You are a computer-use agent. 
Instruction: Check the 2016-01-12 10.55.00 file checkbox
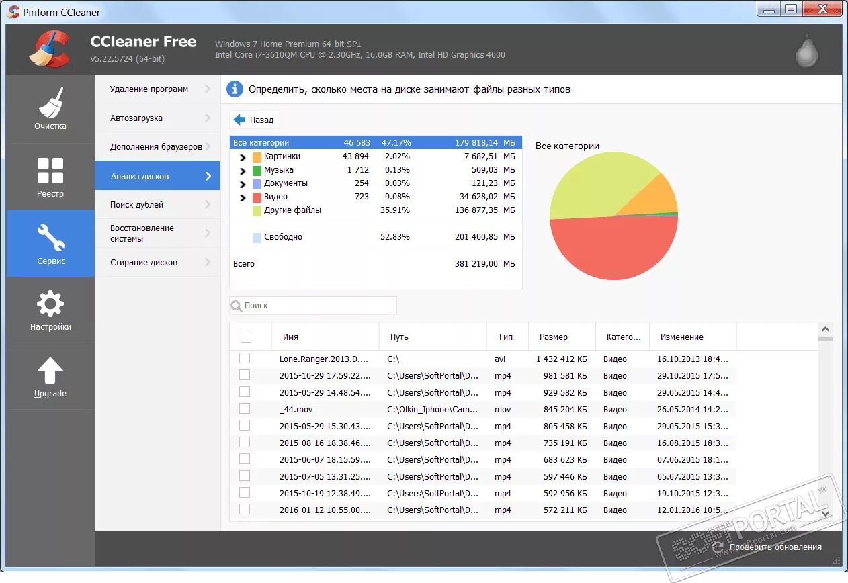[245, 509]
